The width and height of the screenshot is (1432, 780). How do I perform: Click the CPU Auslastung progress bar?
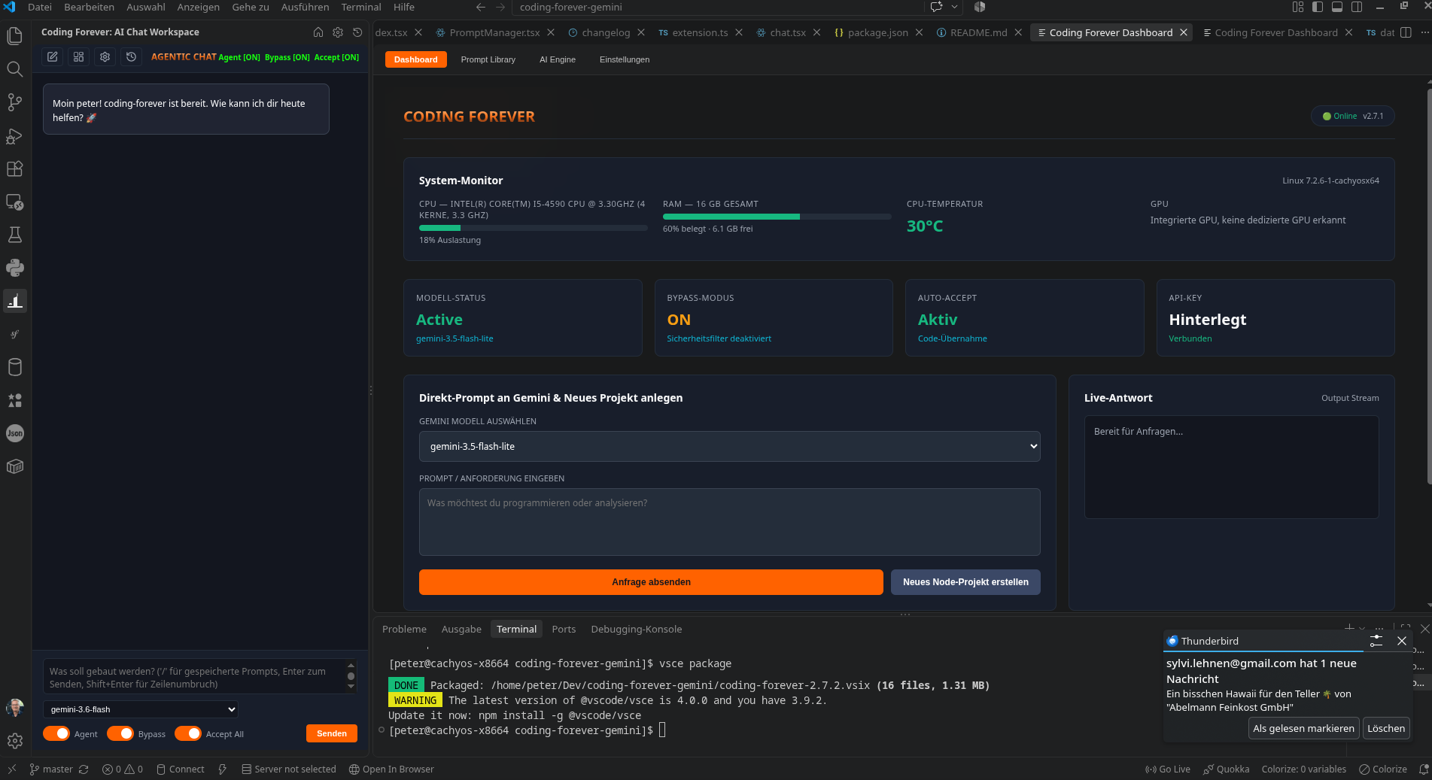coord(534,228)
